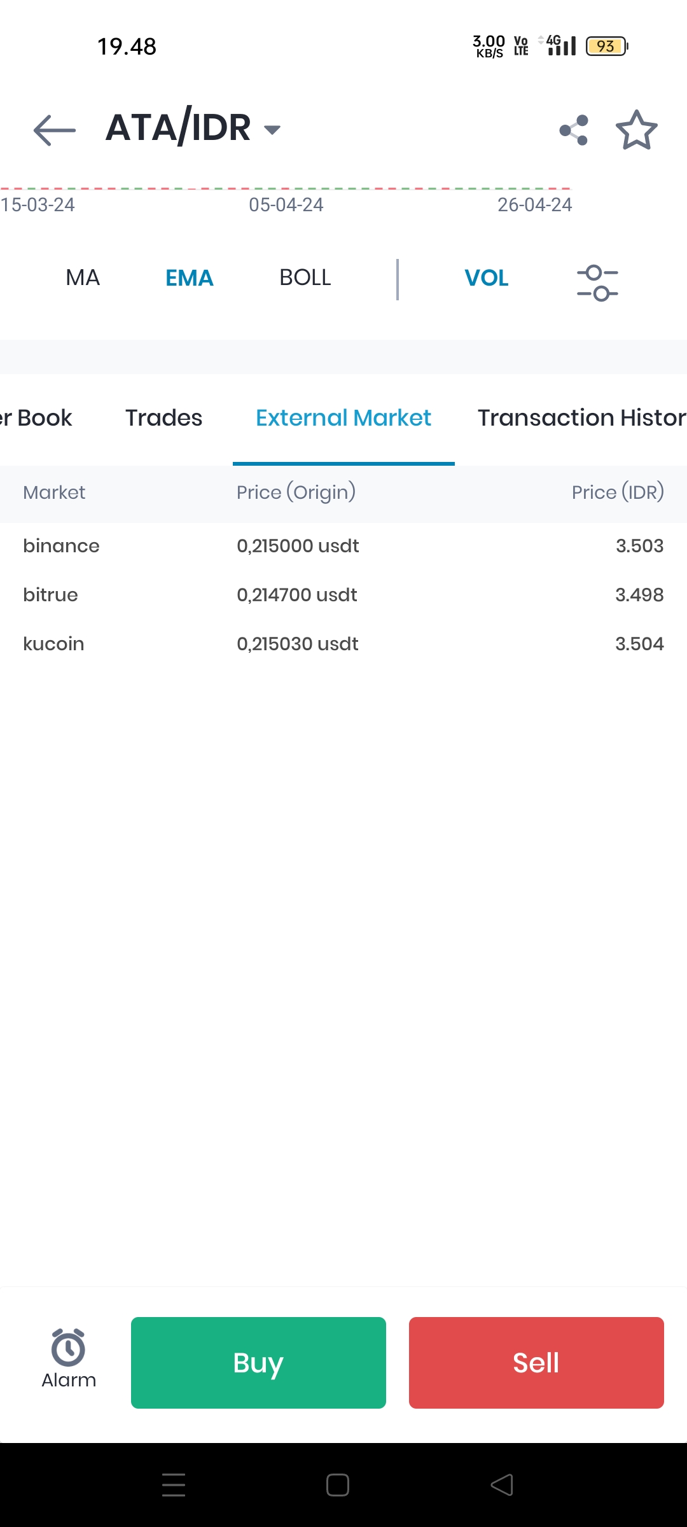Image resolution: width=687 pixels, height=1527 pixels.
Task: Add ATA/IDR to favorites star
Action: tap(637, 130)
